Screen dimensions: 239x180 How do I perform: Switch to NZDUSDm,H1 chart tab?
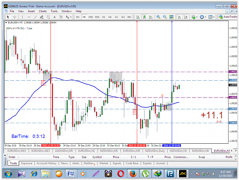pos(178,151)
